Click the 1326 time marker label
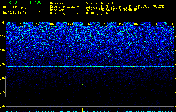Screen dimensions: 176x112 coord(103,24)
